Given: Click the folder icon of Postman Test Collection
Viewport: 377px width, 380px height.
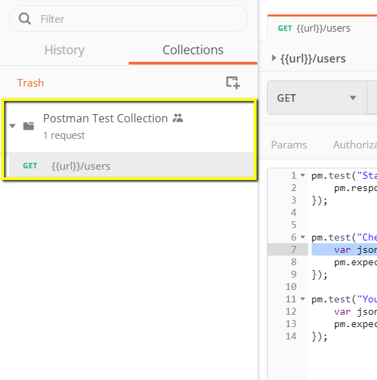Looking at the screenshot, I should pos(28,126).
